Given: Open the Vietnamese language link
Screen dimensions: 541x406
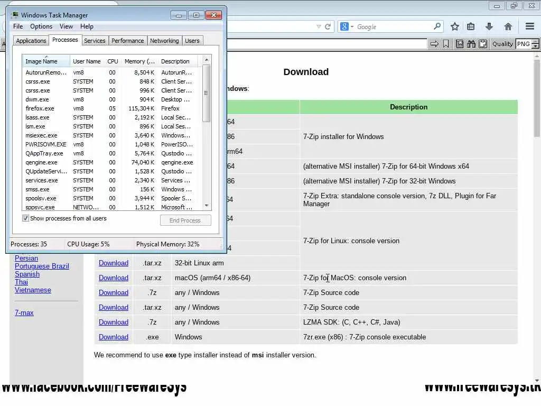Looking at the screenshot, I should pyautogui.click(x=33, y=290).
